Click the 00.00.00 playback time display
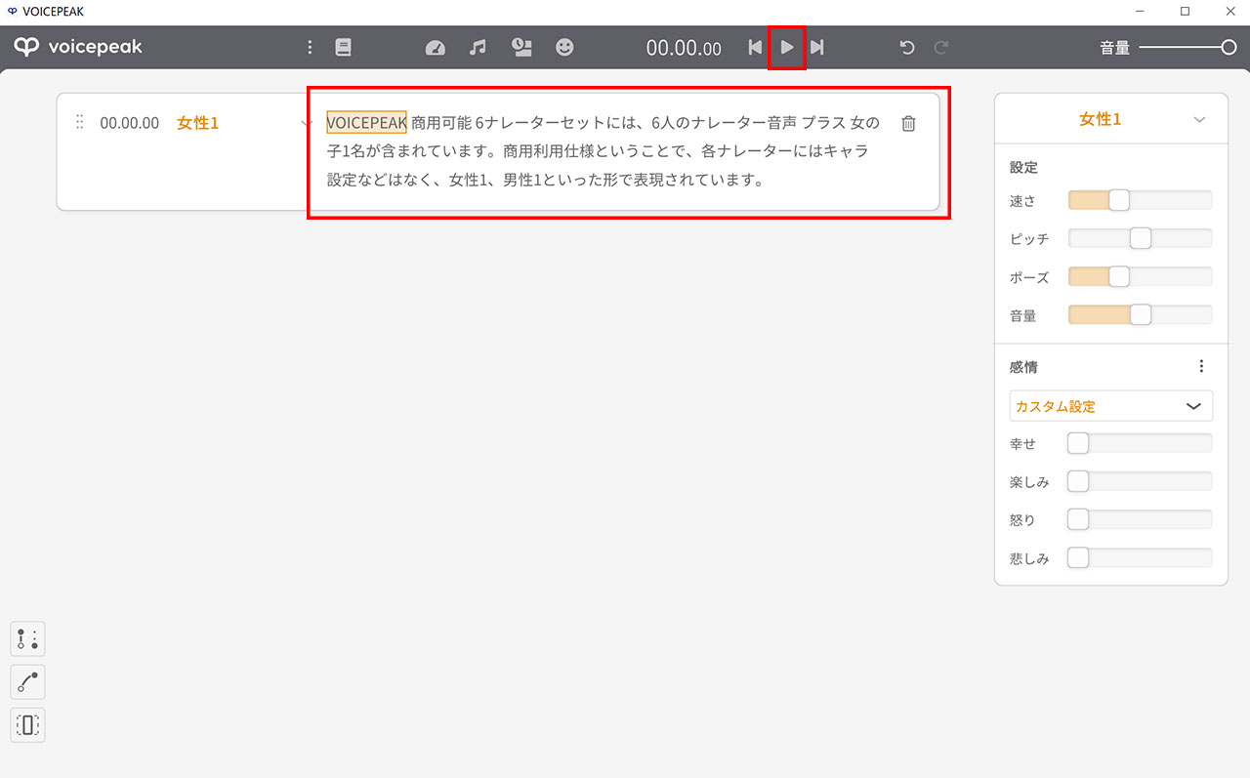Image resolution: width=1250 pixels, height=778 pixels. point(684,48)
